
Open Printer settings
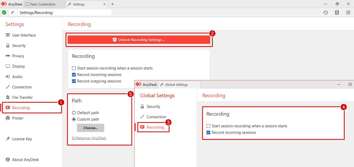(x=18, y=118)
